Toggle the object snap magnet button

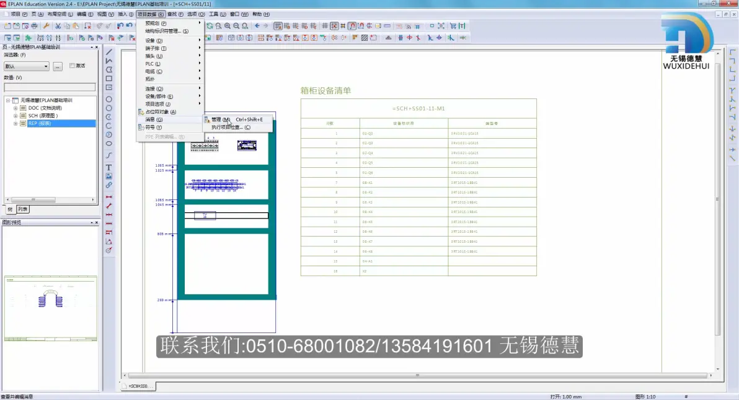pyautogui.click(x=352, y=26)
